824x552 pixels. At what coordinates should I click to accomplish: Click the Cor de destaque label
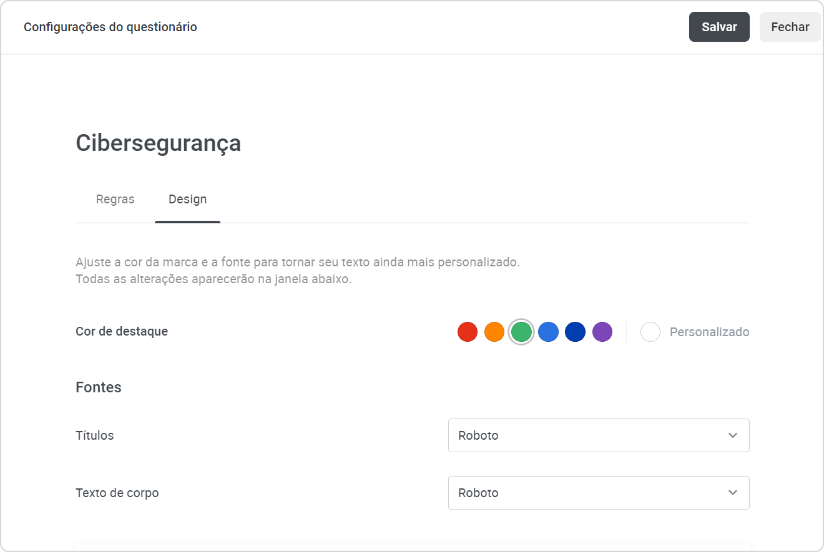(122, 331)
